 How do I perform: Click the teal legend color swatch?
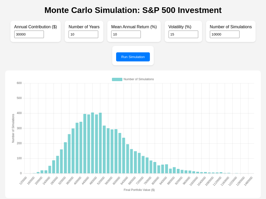[117, 79]
